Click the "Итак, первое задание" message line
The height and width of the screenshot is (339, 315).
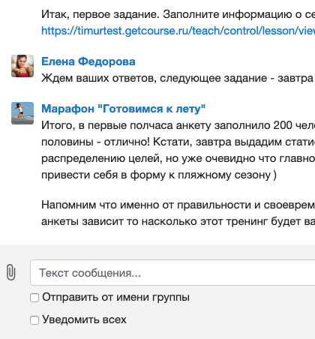click(x=178, y=14)
